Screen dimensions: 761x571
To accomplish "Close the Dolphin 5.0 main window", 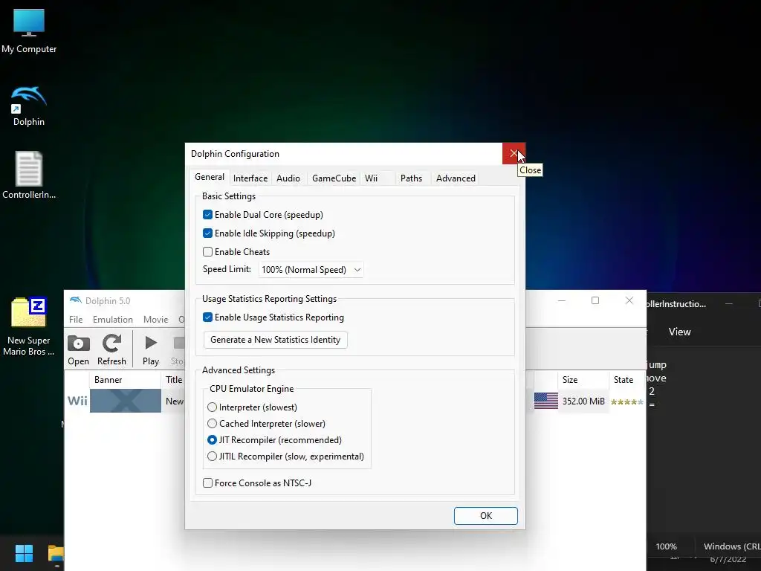I will pyautogui.click(x=629, y=300).
